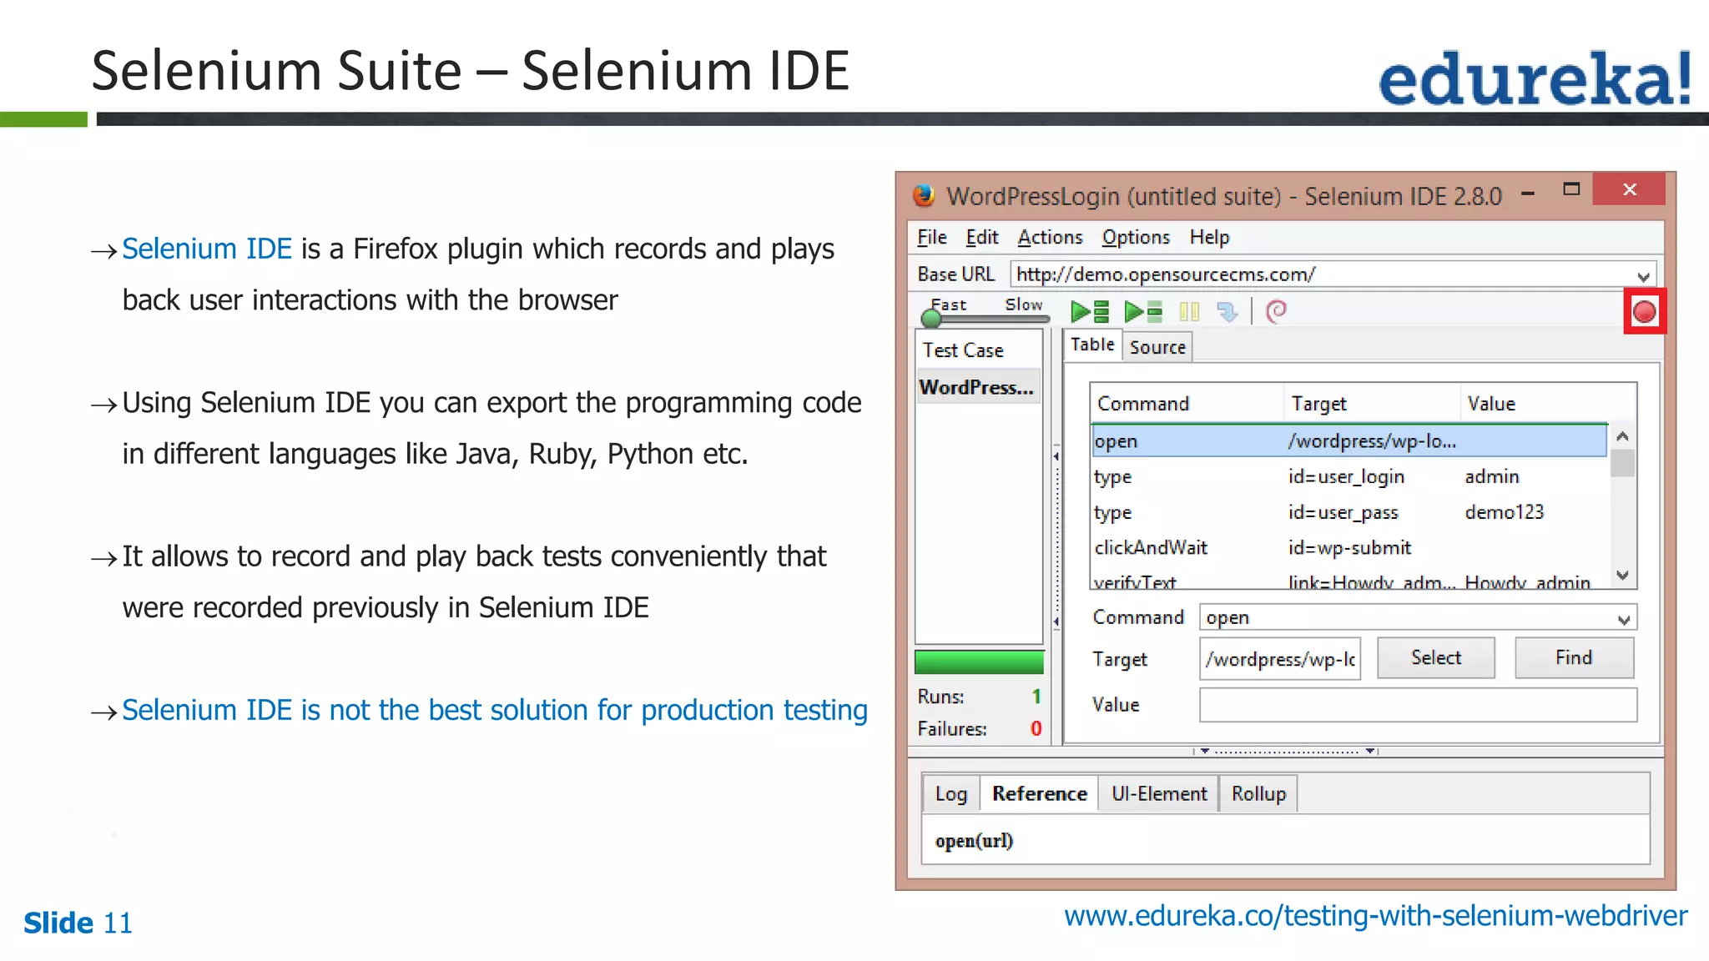The image size is (1709, 961).
Task: Minimize the Selenium IDE window
Action: (x=1528, y=194)
